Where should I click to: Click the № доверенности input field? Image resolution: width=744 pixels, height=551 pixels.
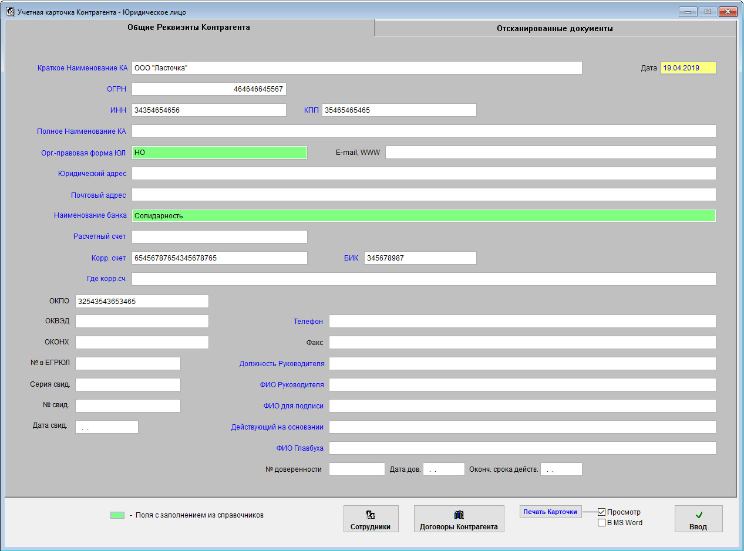356,469
